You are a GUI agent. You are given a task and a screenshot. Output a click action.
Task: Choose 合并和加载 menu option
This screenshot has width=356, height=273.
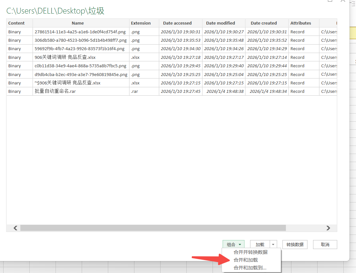coord(246,260)
